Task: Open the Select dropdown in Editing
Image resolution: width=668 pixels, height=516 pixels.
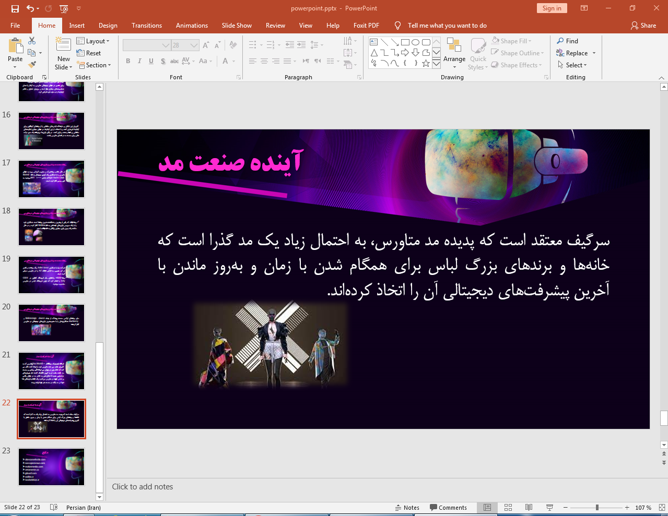Action: (x=572, y=65)
